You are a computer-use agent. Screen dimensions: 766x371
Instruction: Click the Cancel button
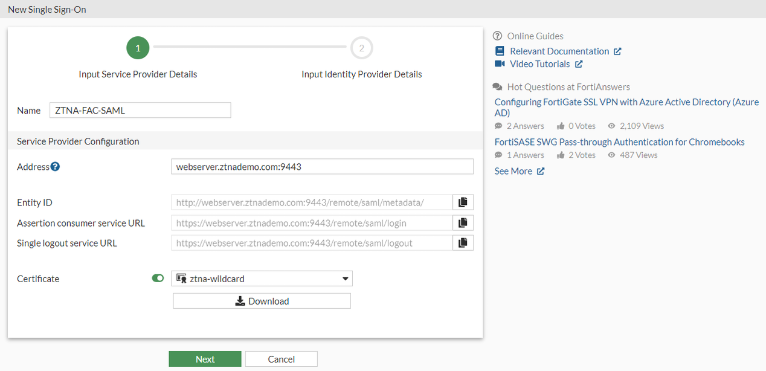pos(281,359)
